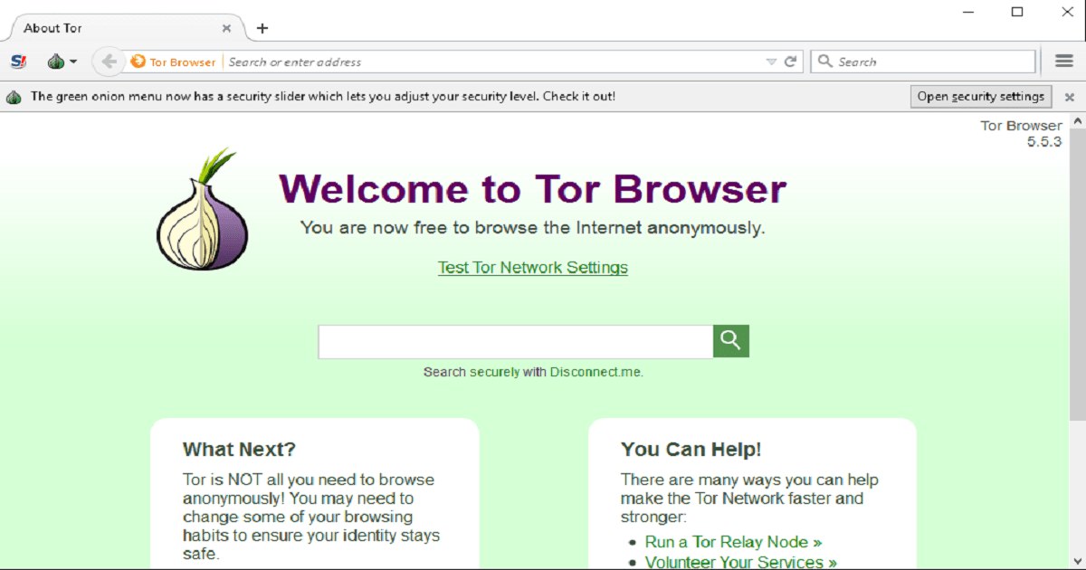Click the Tor onion logo image
Viewport: 1086px width, 570px height.
coord(203,210)
